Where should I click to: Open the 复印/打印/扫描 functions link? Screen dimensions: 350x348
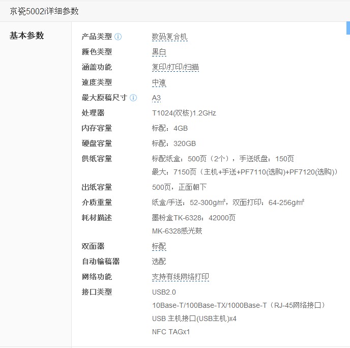[175, 67]
